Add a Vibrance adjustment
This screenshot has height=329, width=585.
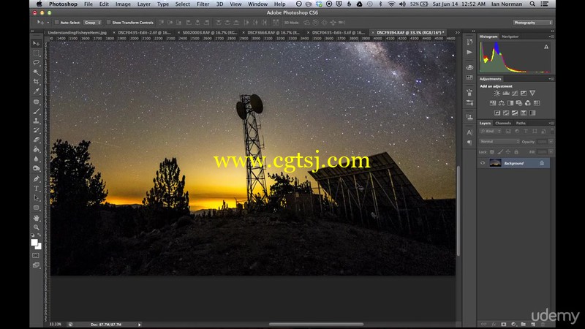[x=532, y=94]
